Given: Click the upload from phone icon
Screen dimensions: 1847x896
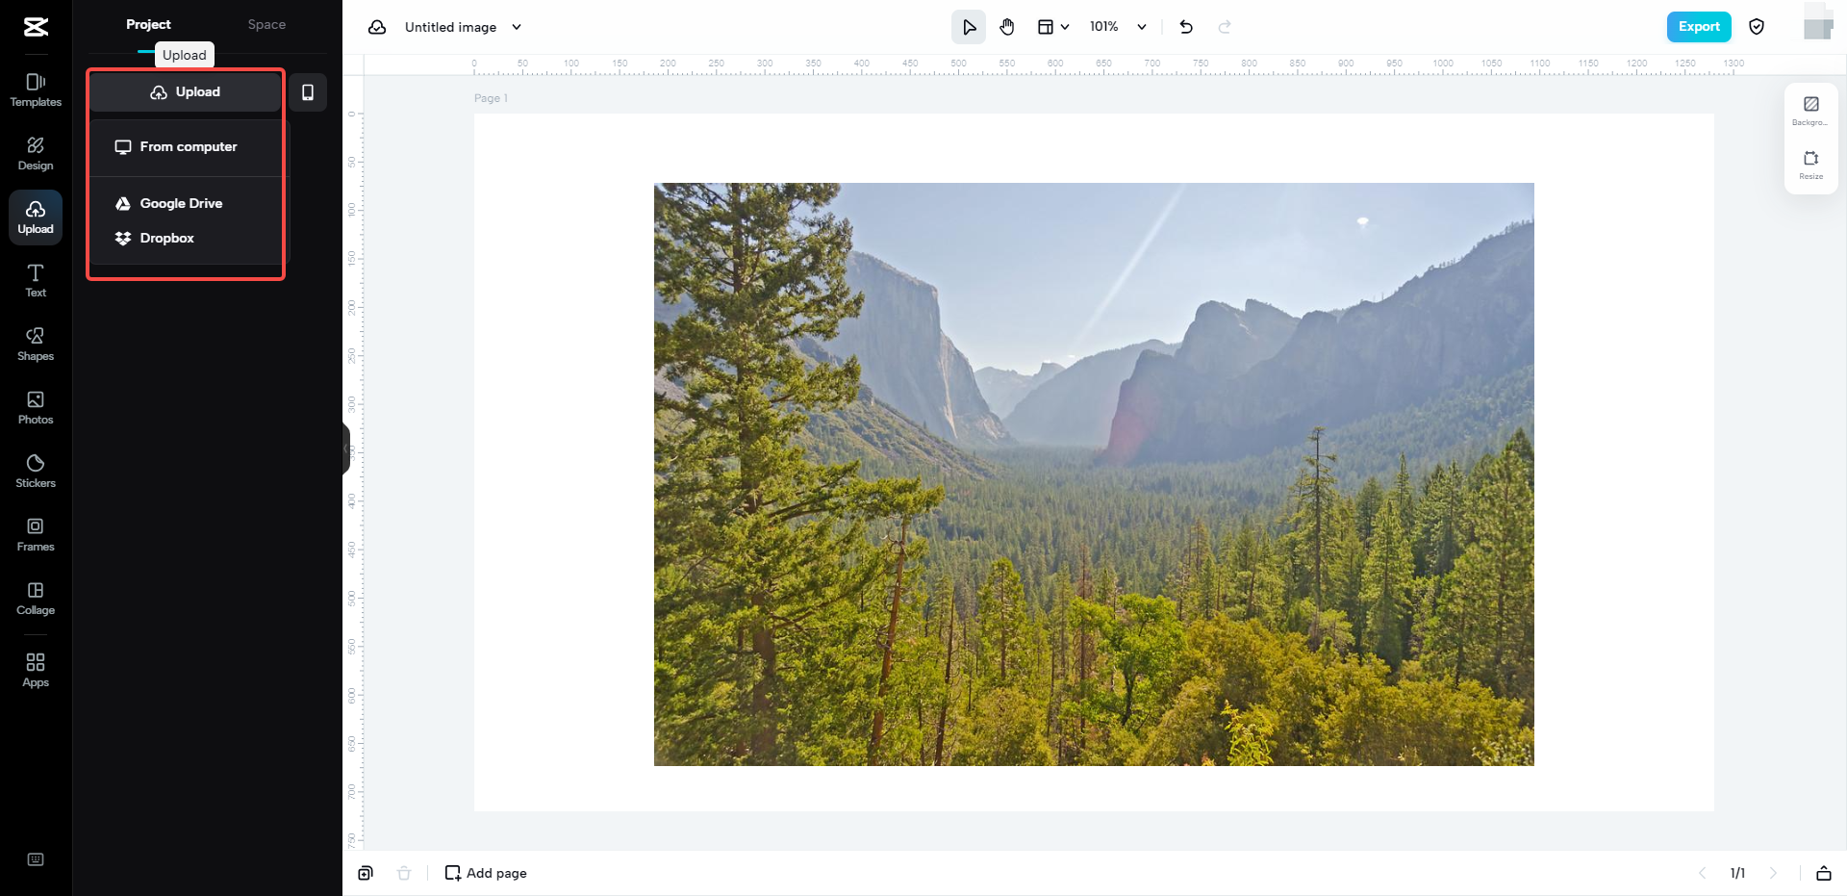Looking at the screenshot, I should click(x=308, y=92).
